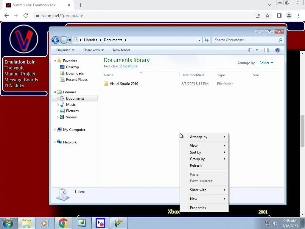This screenshot has width=305, height=229.
Task: Go back with the Explorer back arrow
Action: 55,40
